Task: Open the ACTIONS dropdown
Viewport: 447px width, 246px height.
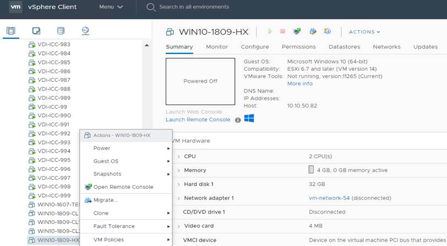Action: click(364, 32)
